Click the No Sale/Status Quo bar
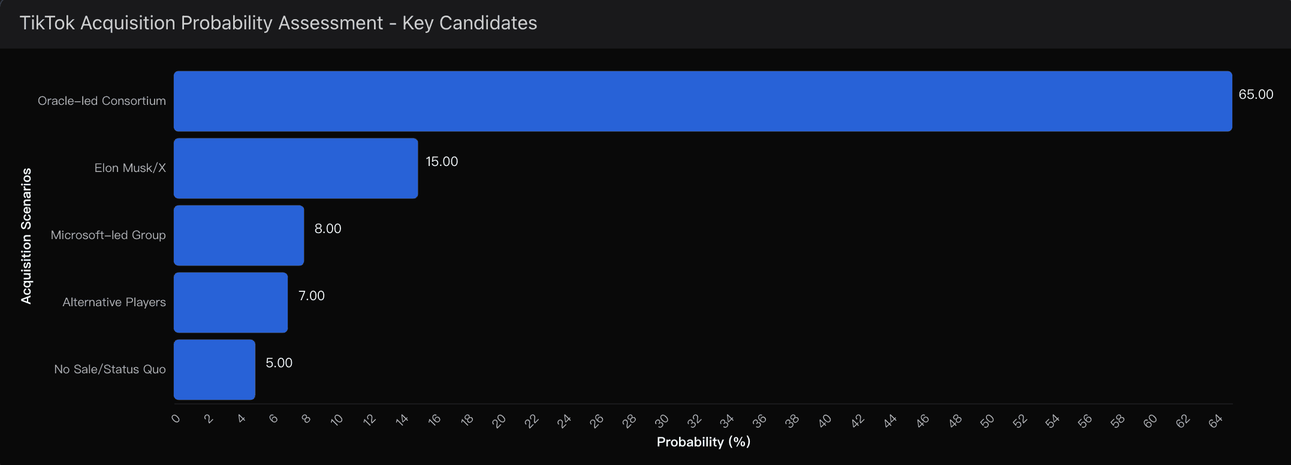The image size is (1291, 465). pos(215,370)
